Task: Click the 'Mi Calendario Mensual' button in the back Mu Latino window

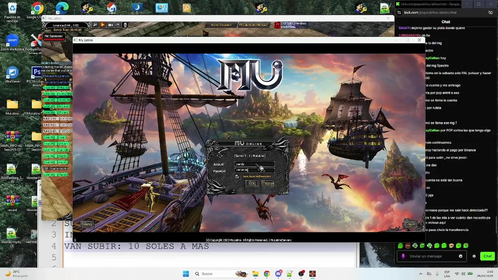Action: (253, 25)
